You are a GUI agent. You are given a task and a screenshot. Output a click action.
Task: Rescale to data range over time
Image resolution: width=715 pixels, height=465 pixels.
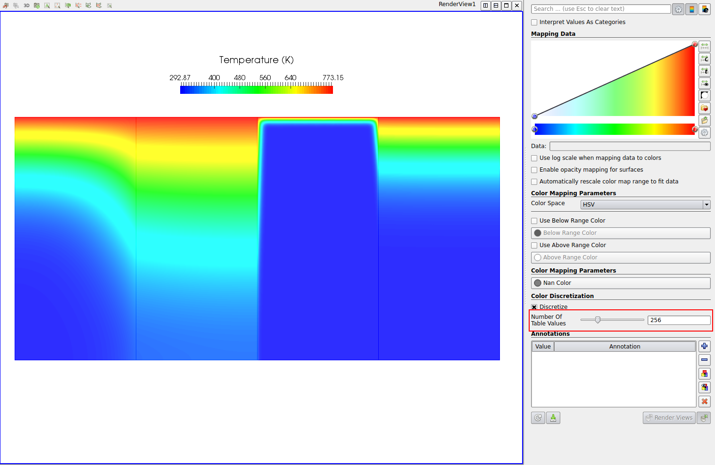click(x=705, y=71)
